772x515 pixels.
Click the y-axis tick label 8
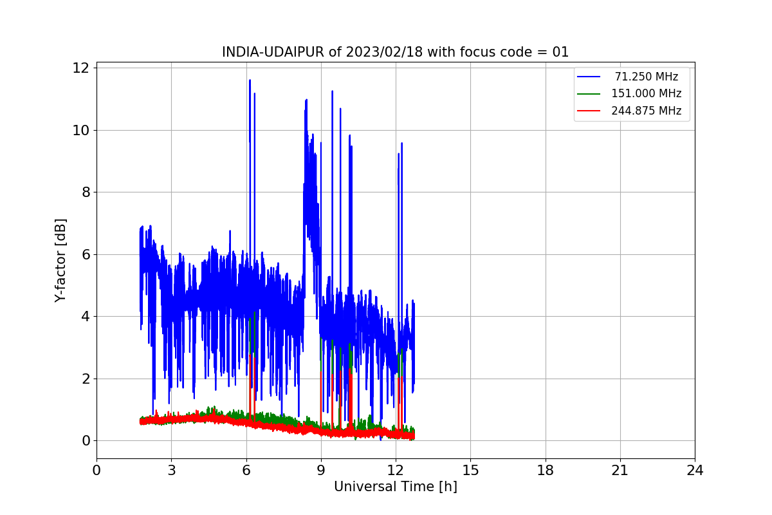(x=87, y=192)
